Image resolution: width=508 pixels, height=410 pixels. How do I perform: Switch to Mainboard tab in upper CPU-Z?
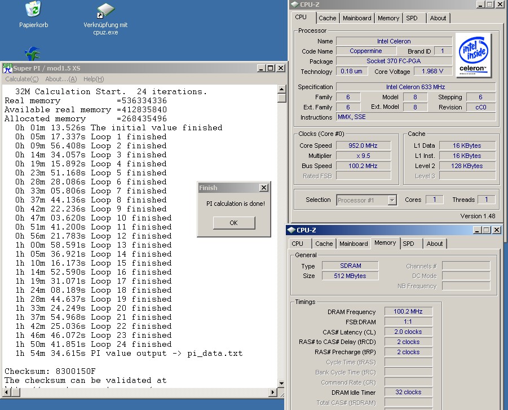(357, 18)
